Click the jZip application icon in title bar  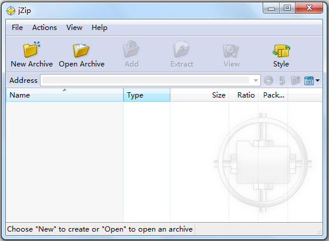click(x=11, y=11)
